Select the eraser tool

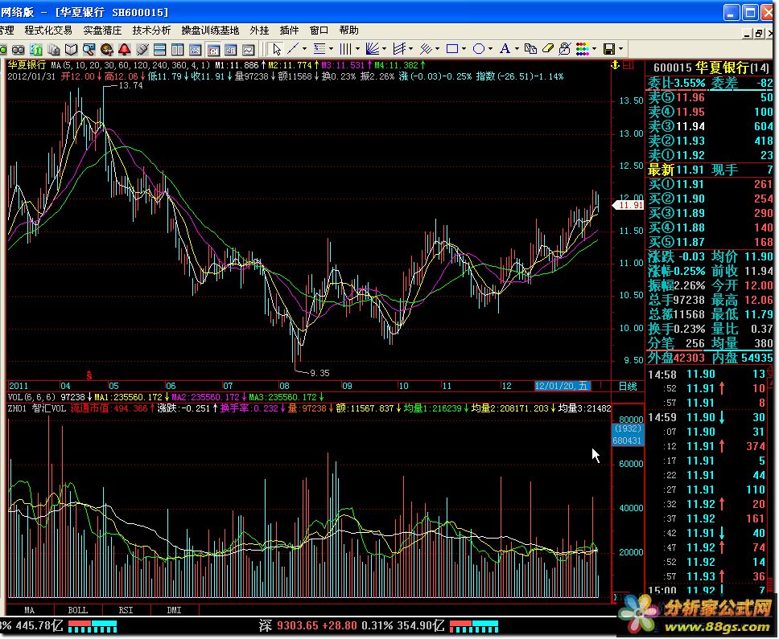[x=548, y=48]
